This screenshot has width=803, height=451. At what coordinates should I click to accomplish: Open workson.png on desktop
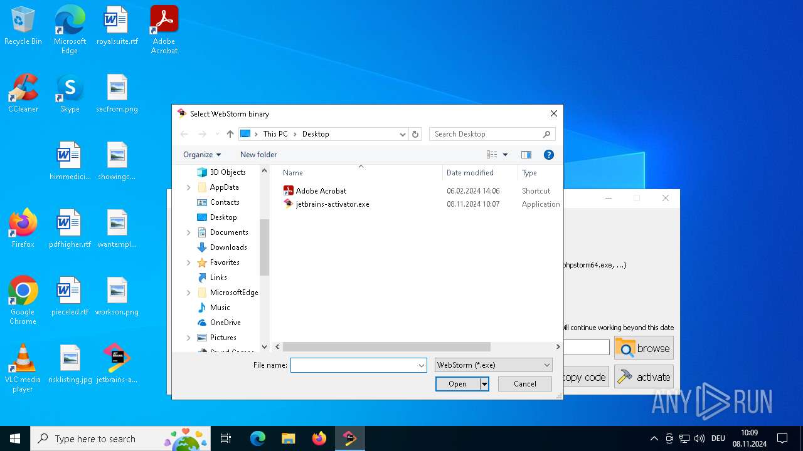pyautogui.click(x=117, y=297)
